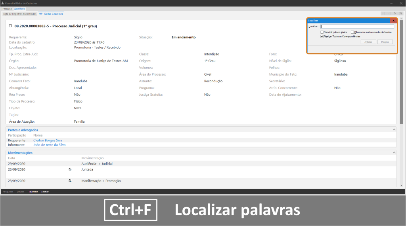Image resolution: width=406 pixels, height=226 pixels.
Task: Click the 'Físico' process type value
Action: pyautogui.click(x=78, y=101)
